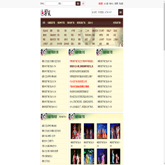
Task: Focus the password input field in the top bar
Action: [68, 4]
